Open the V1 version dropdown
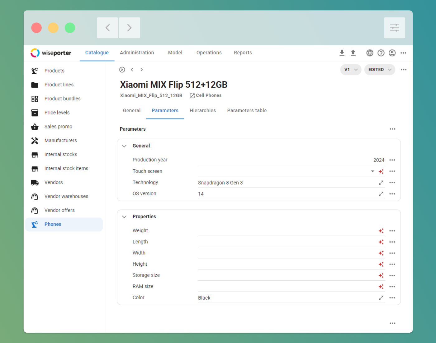The height and width of the screenshot is (343, 436). coord(351,70)
